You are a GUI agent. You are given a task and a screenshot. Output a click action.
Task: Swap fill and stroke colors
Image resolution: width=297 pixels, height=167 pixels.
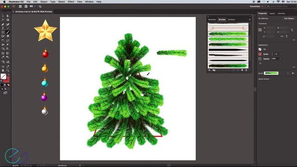pos(8,75)
